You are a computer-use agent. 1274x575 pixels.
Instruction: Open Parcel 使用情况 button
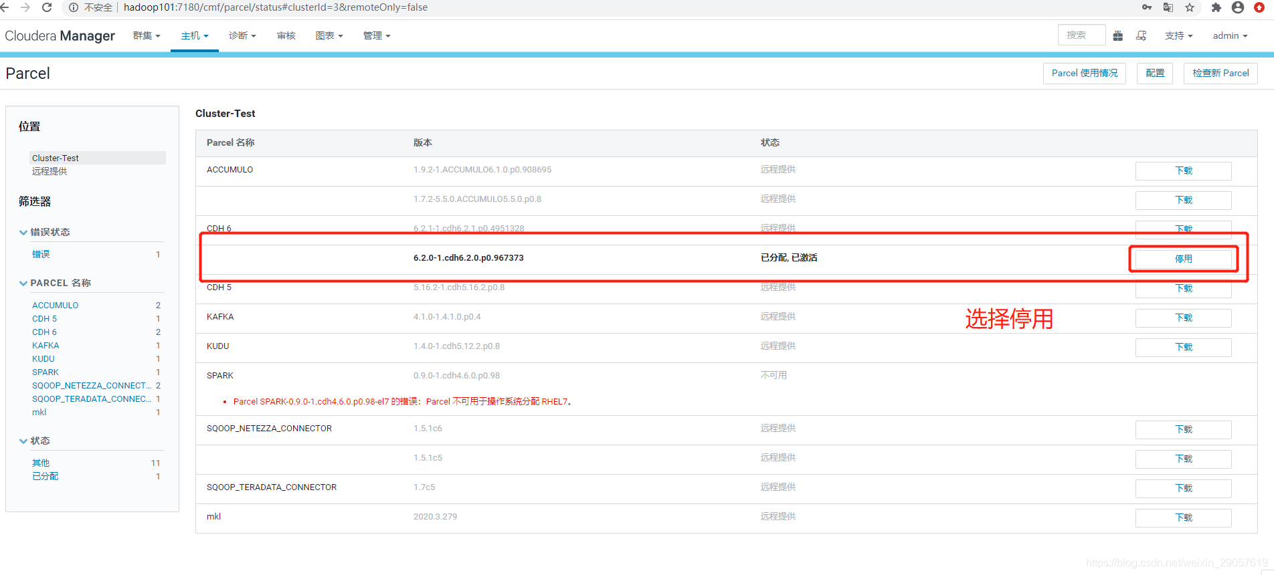click(1085, 74)
